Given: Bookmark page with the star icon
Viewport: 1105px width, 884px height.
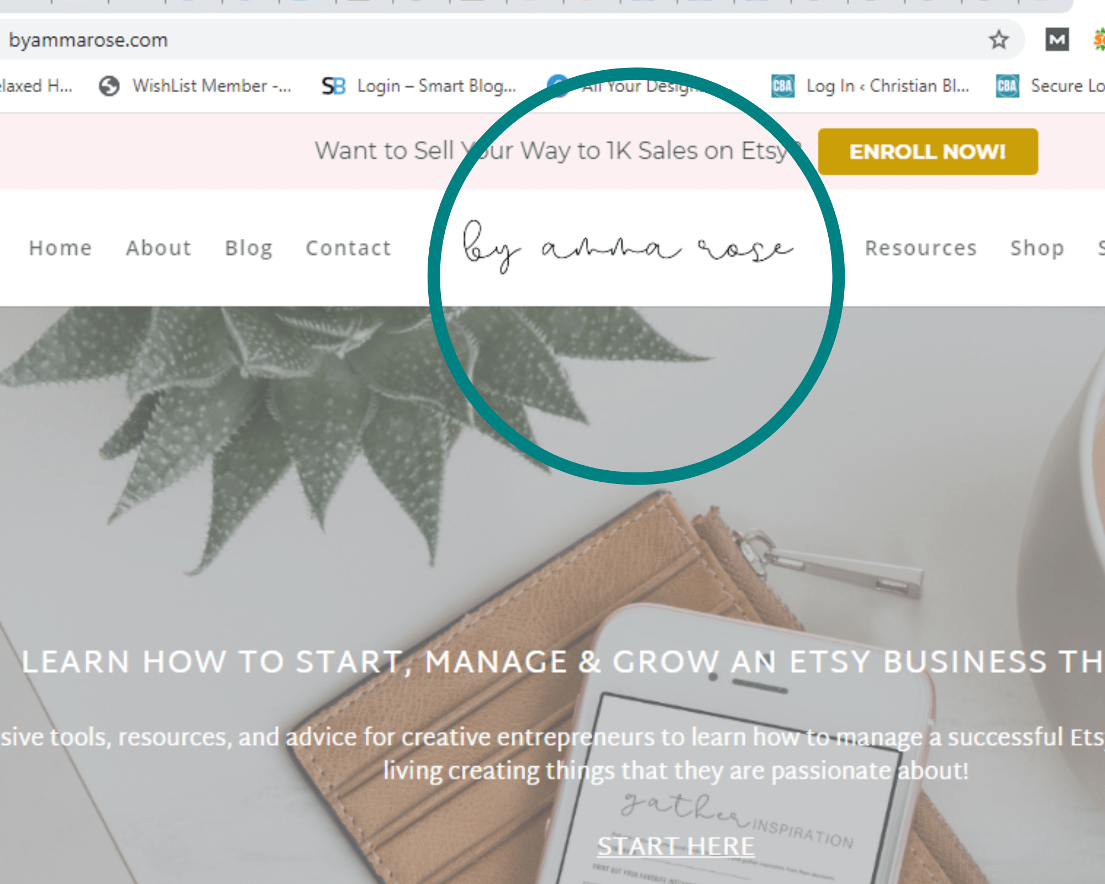Looking at the screenshot, I should (x=998, y=40).
